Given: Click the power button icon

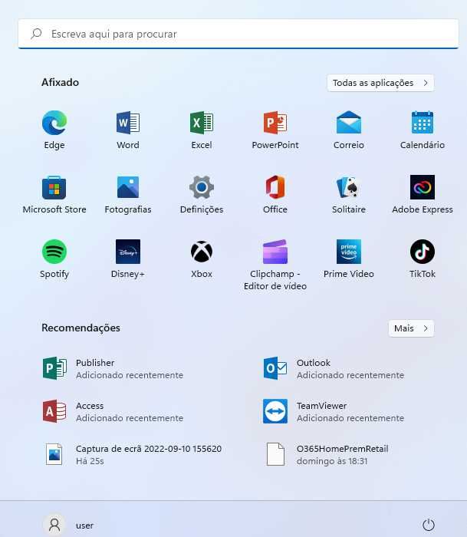Looking at the screenshot, I should pos(429,525).
